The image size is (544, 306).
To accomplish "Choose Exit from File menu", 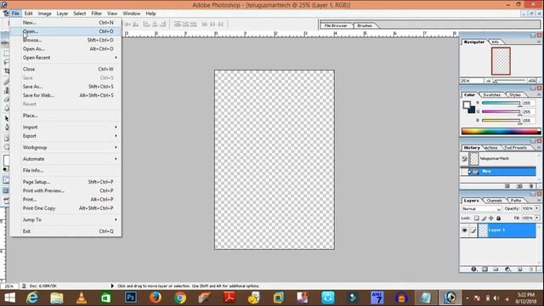I will point(66,231).
